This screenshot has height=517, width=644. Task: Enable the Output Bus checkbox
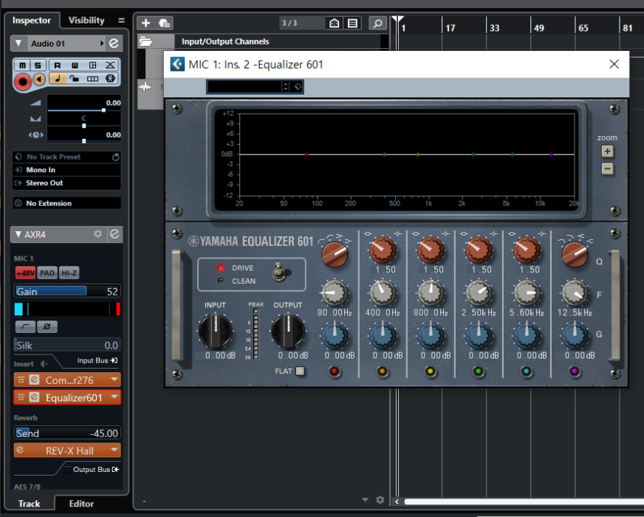point(68,470)
